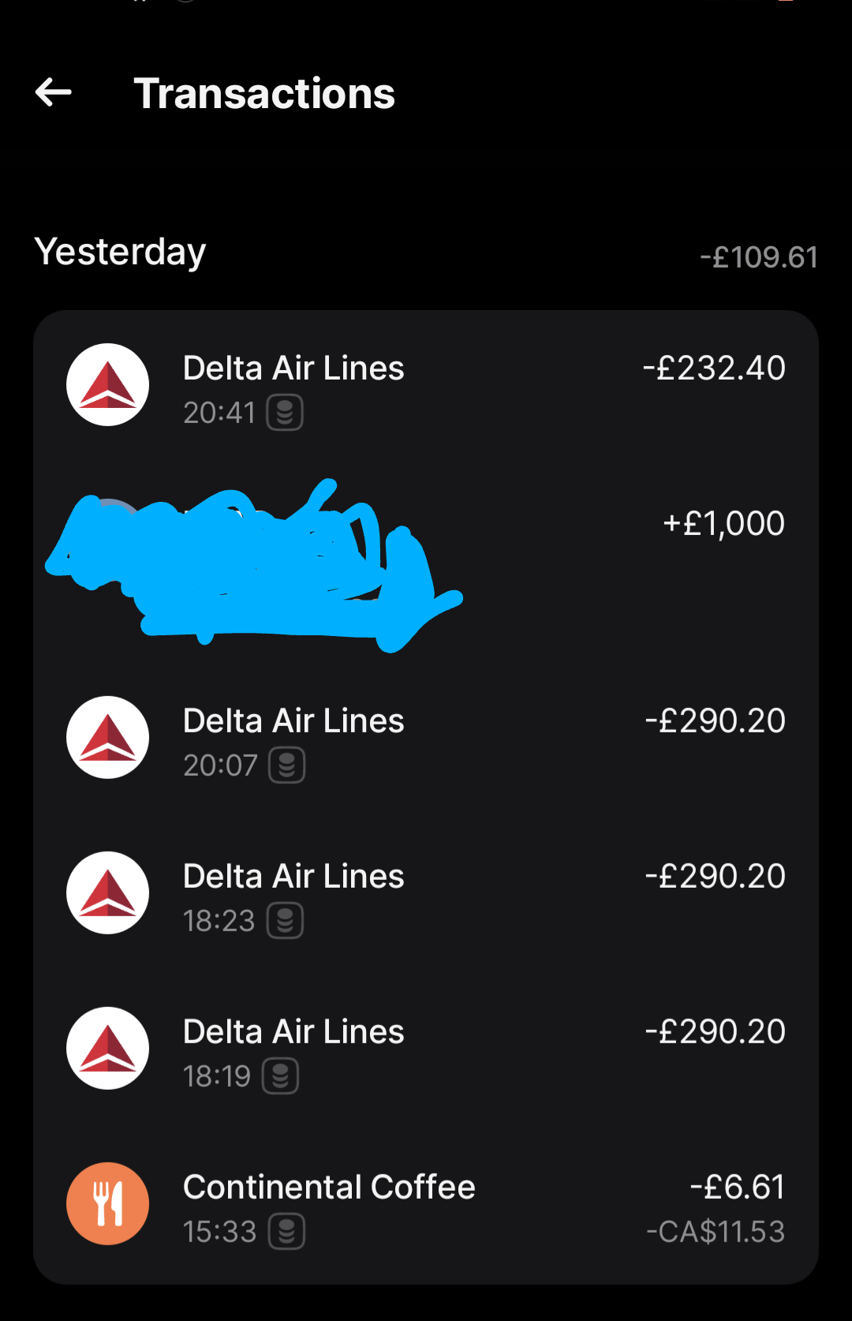852x1321 pixels.
Task: Tap the card icon beside 20:07
Action: tap(287, 765)
